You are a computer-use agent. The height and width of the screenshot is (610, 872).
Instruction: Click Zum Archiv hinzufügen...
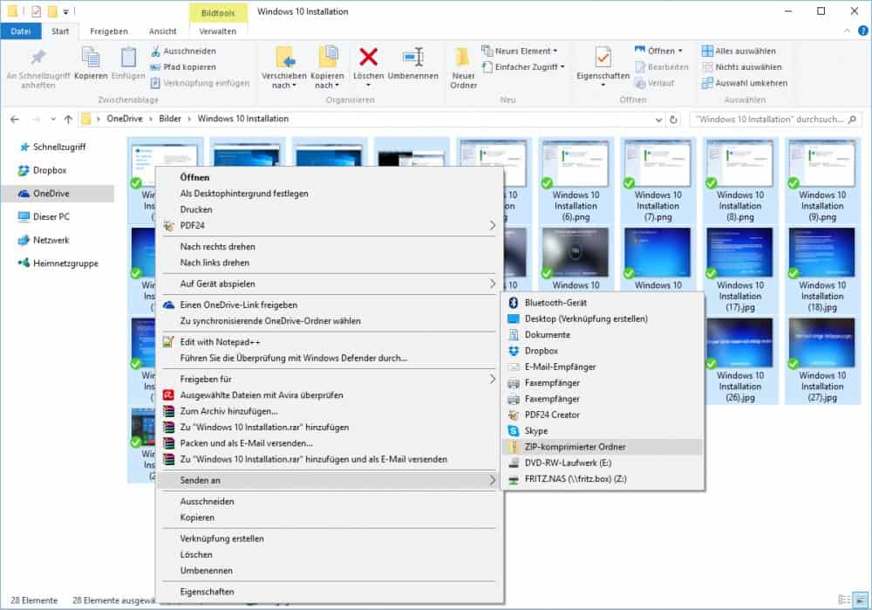tap(330, 411)
